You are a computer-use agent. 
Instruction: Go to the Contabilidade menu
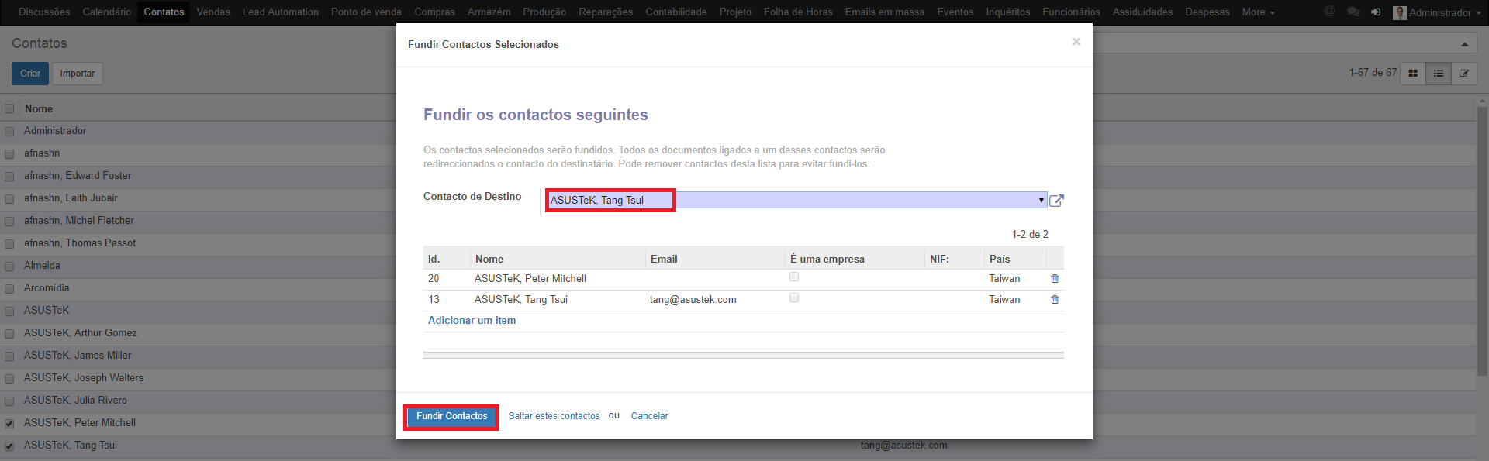click(675, 12)
